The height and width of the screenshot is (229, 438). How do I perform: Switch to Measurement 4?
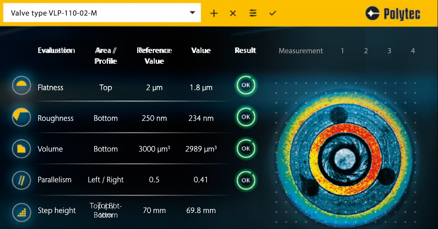tap(413, 51)
